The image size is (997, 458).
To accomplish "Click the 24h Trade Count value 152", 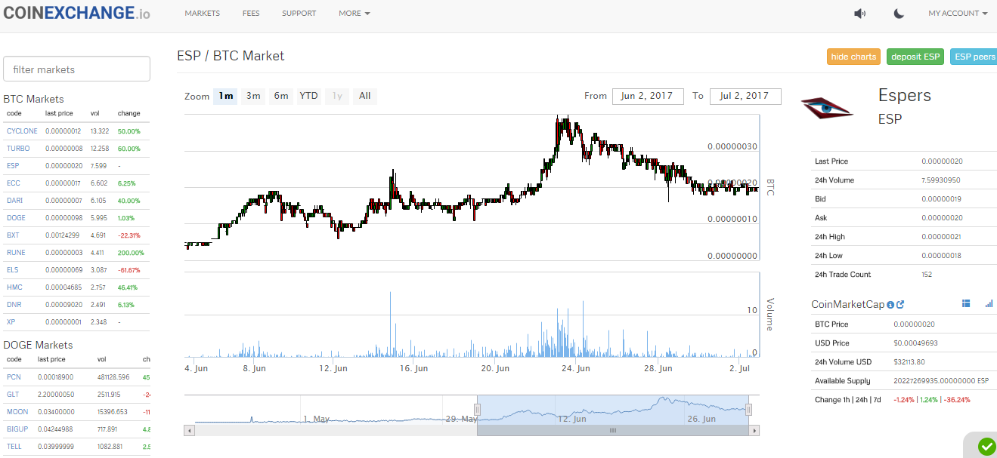I will click(x=927, y=275).
